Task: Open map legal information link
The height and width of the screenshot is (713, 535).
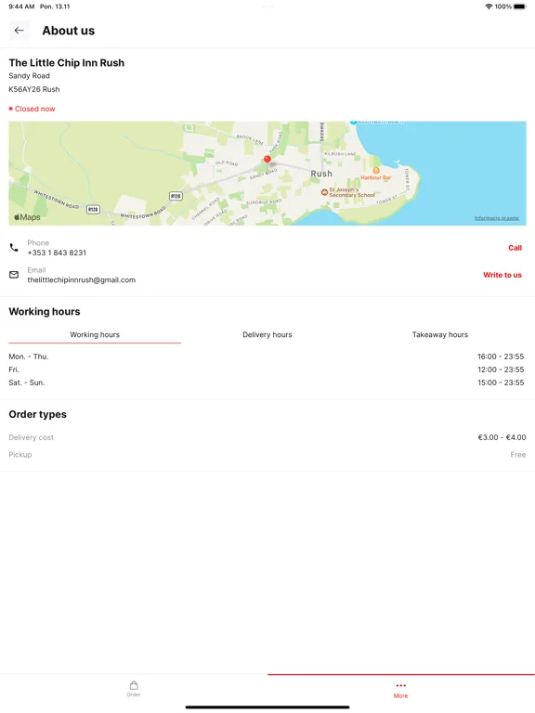Action: [x=496, y=218]
